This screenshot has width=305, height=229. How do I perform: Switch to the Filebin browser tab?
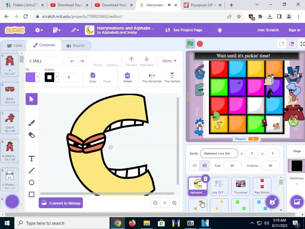coord(25,5)
